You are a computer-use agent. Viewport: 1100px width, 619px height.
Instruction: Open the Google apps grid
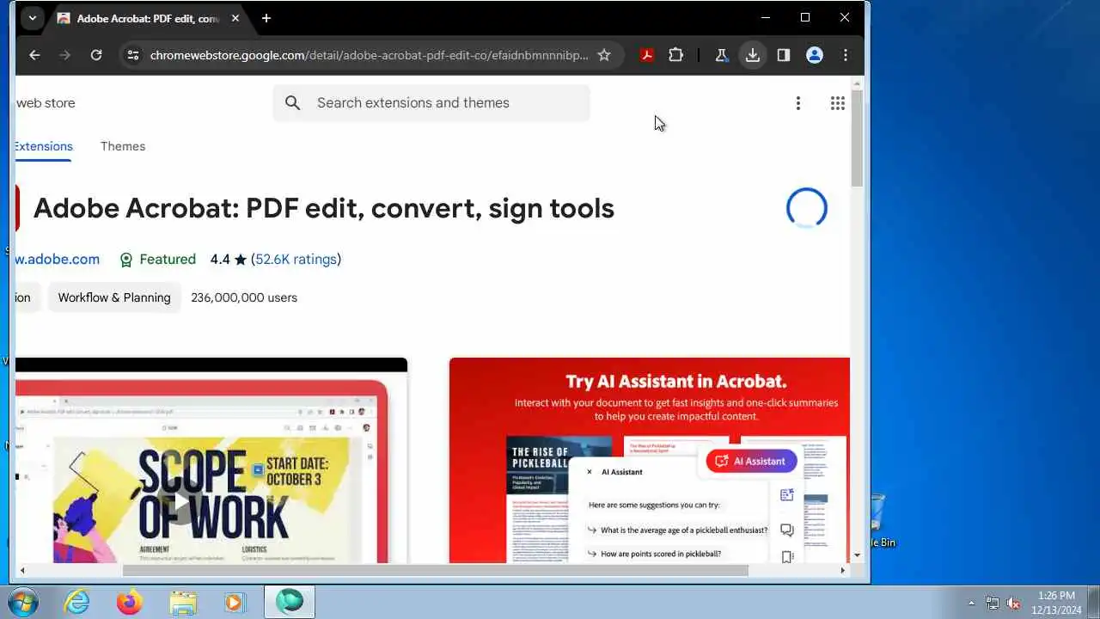(838, 103)
